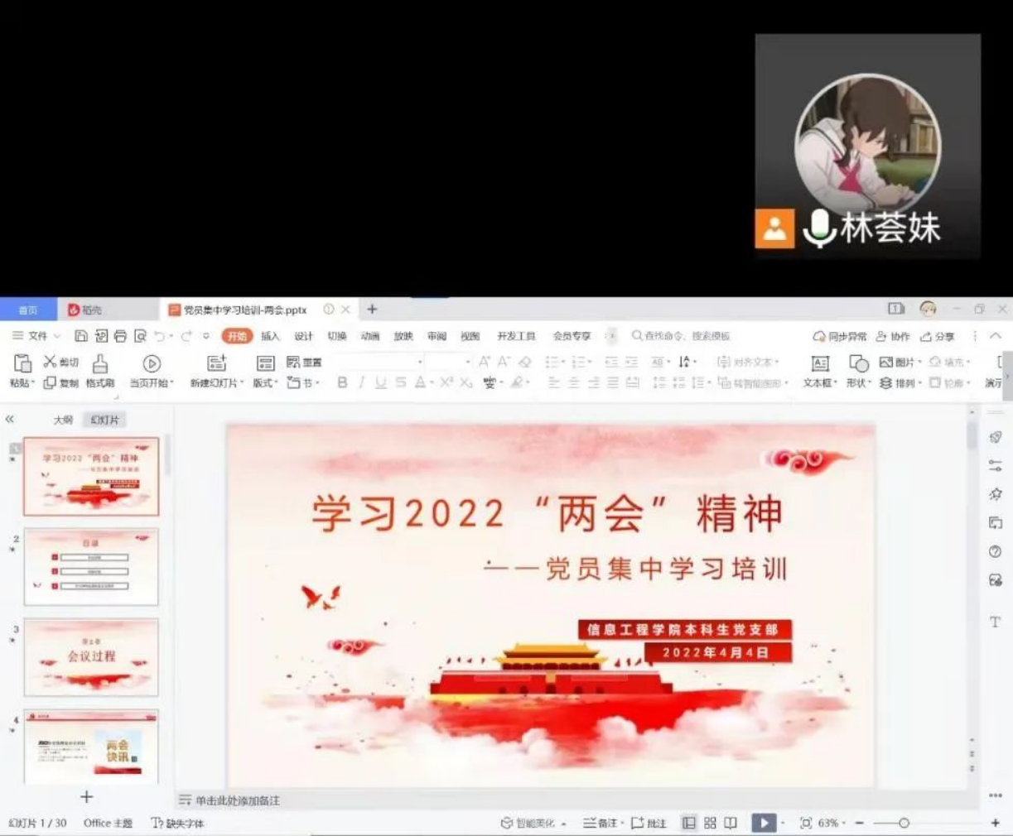Insert a Text Box (文本框)
The width and height of the screenshot is (1013, 836).
(x=819, y=363)
